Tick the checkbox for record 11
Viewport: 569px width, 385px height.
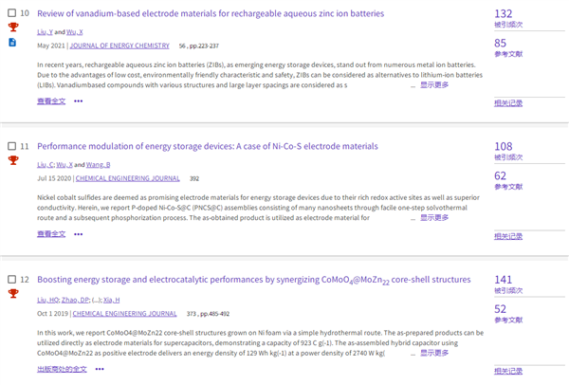point(11,147)
